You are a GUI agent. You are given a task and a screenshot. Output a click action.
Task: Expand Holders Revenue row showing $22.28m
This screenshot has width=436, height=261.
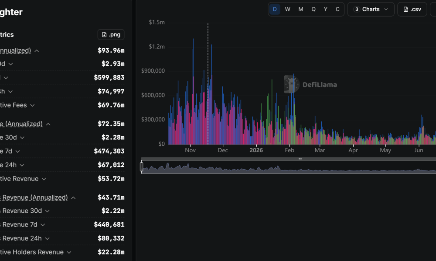pos(69,252)
